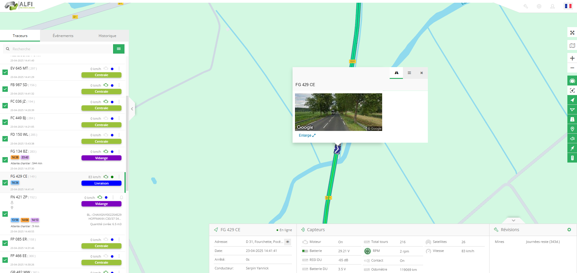
Task: Click the location pin icon in map toolbar
Action: pos(572,129)
